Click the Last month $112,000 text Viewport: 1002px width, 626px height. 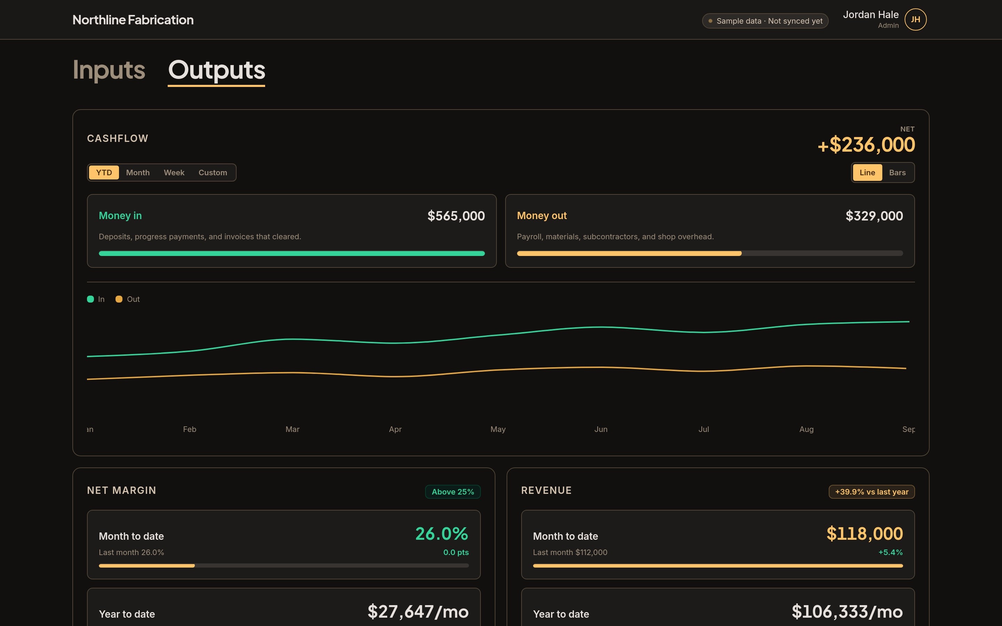570,552
